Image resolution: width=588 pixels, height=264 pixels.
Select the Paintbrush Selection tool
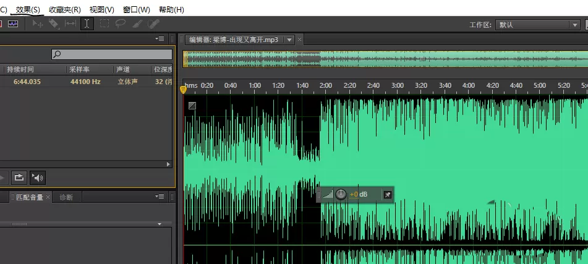[137, 24]
